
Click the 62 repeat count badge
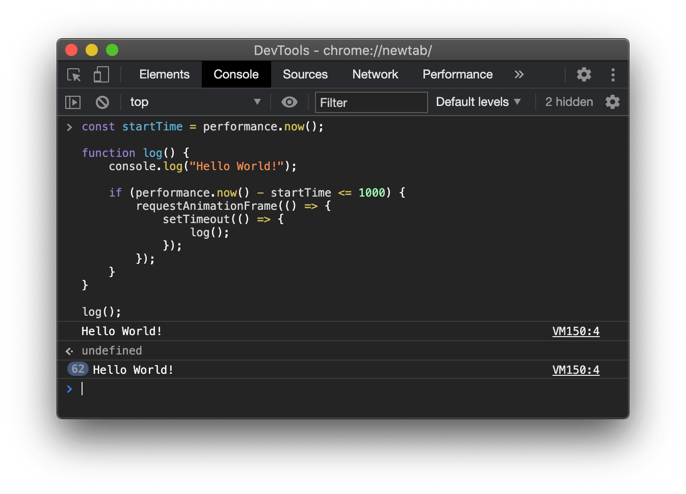coord(78,369)
